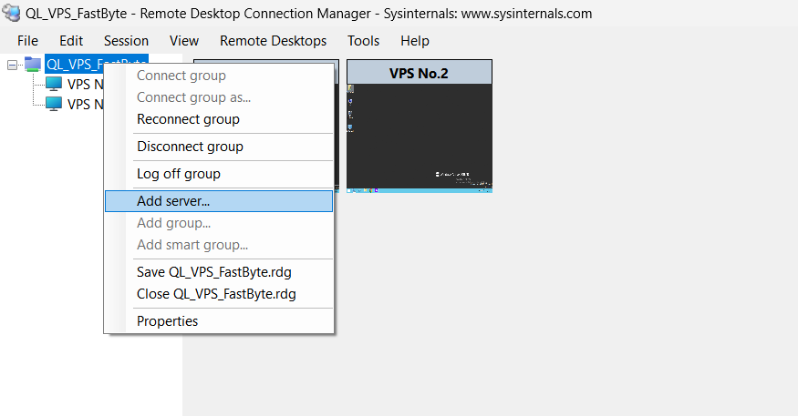Open the Remote Desktops menu
This screenshot has width=798, height=416.
point(274,41)
